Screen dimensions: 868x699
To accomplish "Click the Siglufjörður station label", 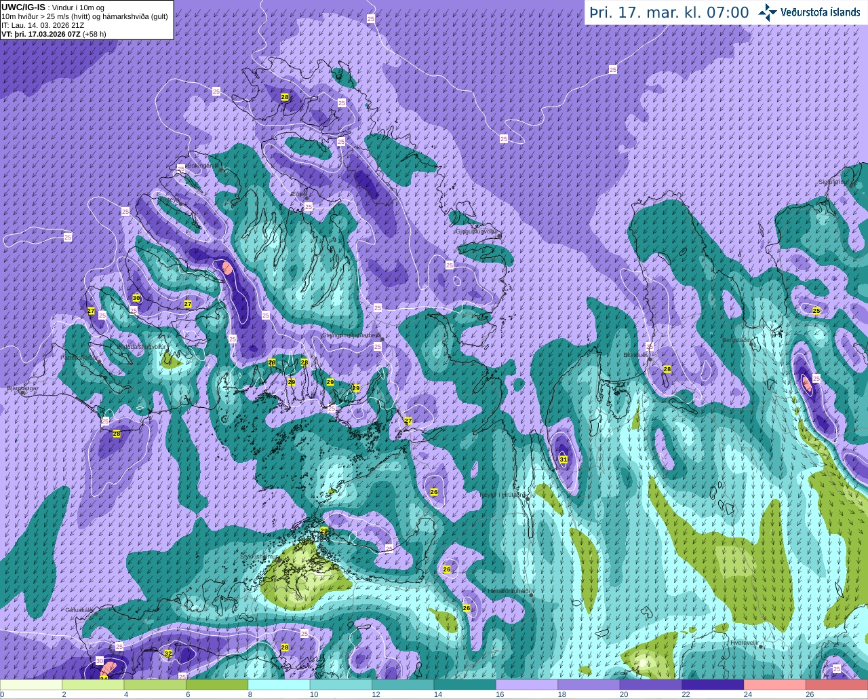I will coord(833,182).
